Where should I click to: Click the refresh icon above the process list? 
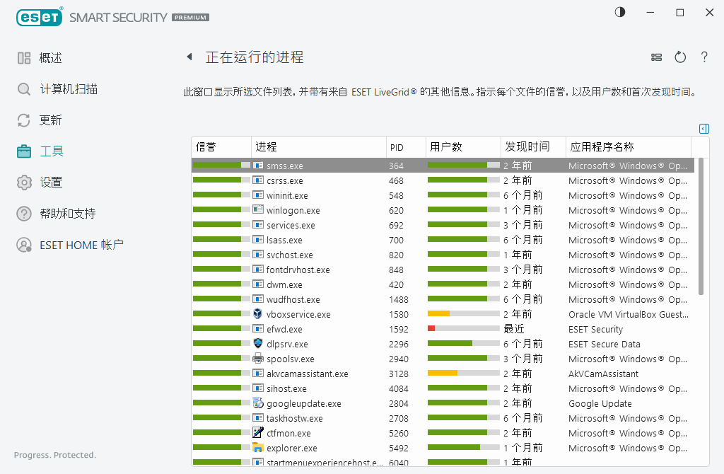[x=679, y=57]
